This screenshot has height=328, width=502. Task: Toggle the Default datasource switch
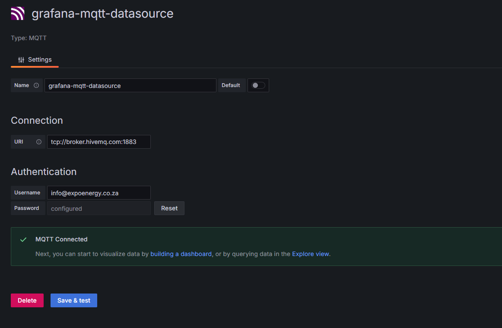pyautogui.click(x=258, y=85)
